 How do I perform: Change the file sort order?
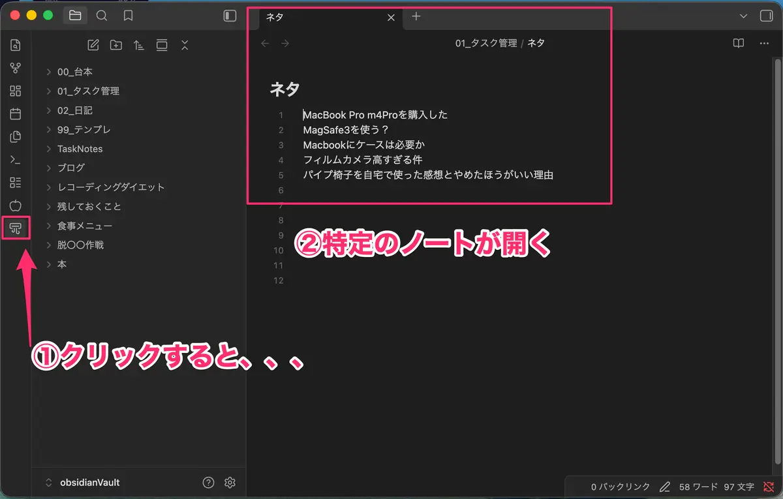tap(139, 45)
